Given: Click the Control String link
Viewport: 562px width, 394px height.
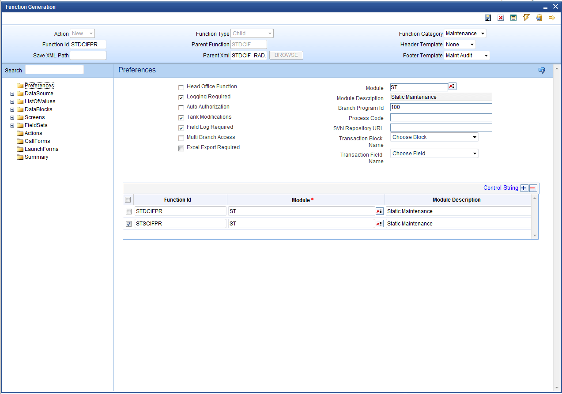Looking at the screenshot, I should point(501,188).
